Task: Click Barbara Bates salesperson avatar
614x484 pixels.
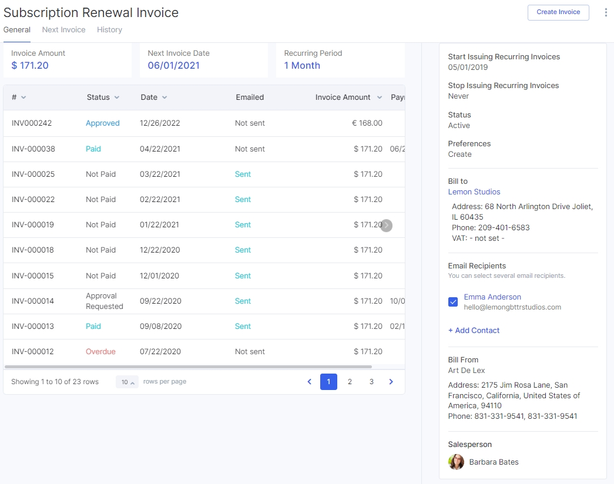Action: [456, 462]
